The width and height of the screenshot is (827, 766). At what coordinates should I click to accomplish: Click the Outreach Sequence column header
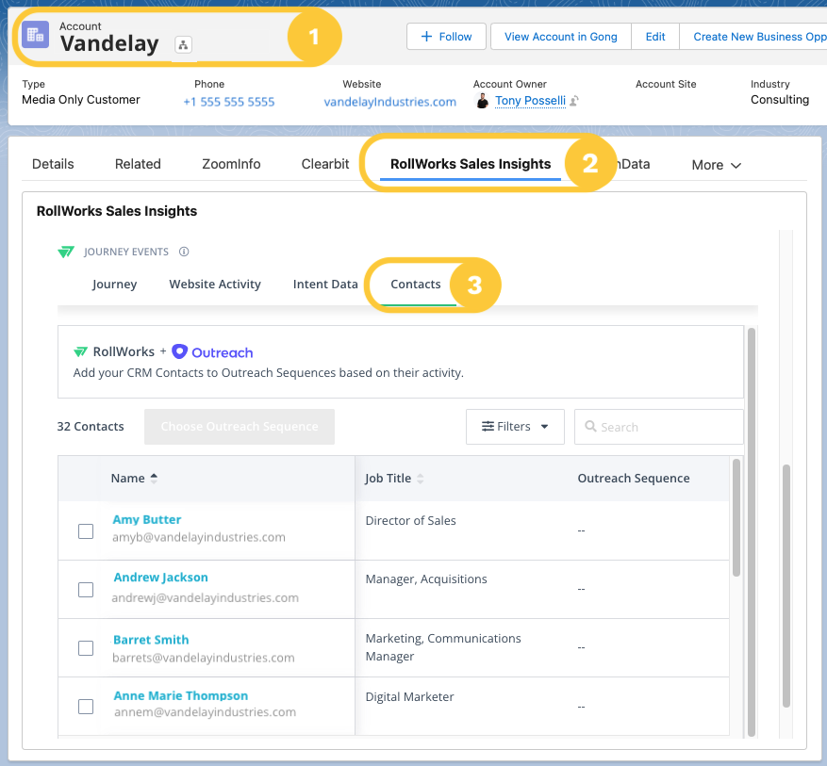(634, 478)
